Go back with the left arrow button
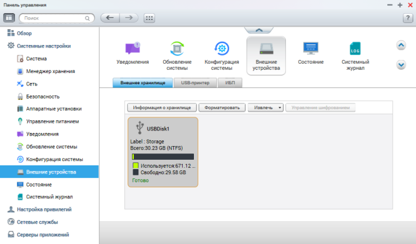Viewport: 416px width, 244px height. coord(110,18)
